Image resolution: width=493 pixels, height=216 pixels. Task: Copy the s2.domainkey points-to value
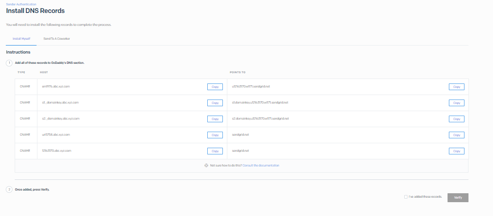pyautogui.click(x=456, y=119)
